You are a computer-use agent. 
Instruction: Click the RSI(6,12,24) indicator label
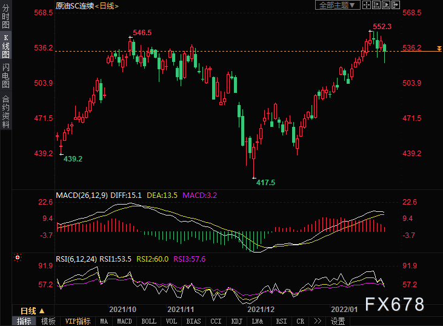click(76, 259)
